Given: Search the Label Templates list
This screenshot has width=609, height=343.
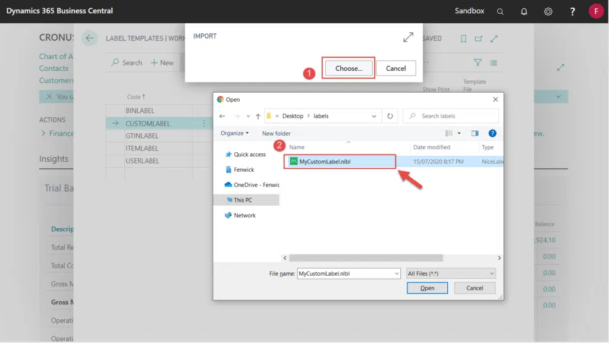Looking at the screenshot, I should point(127,62).
